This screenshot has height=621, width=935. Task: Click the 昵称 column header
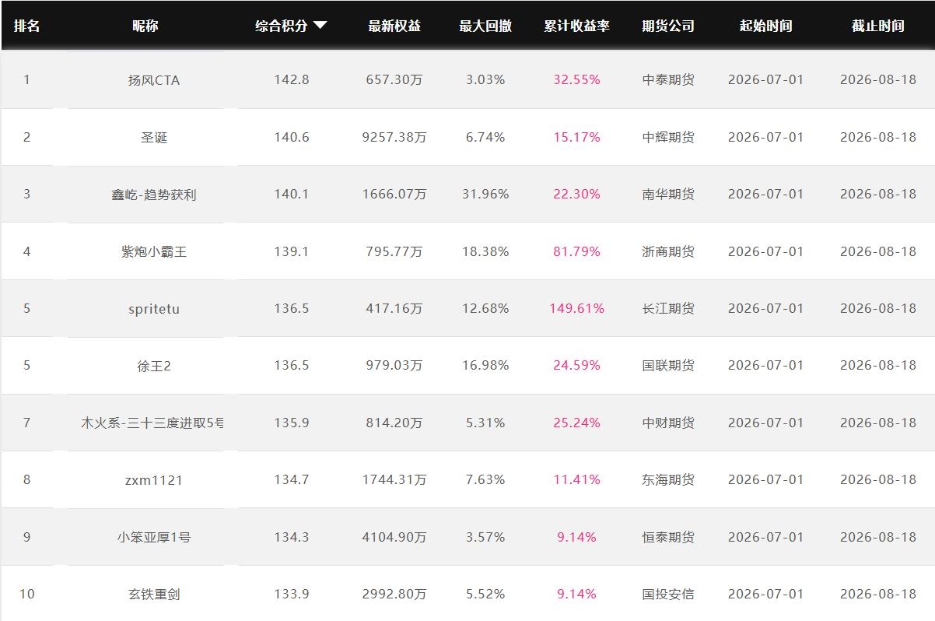tap(145, 26)
